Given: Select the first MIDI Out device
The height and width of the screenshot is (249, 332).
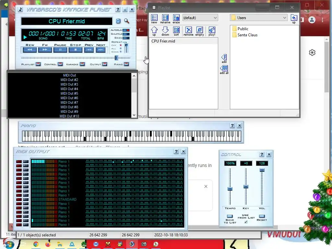Looking at the screenshot, I should [69, 75].
